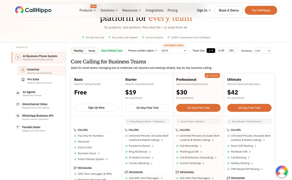Image resolution: width=292 pixels, height=180 pixels.
Task: Click the AI Business Phone System phone icon
Action: point(18,57)
